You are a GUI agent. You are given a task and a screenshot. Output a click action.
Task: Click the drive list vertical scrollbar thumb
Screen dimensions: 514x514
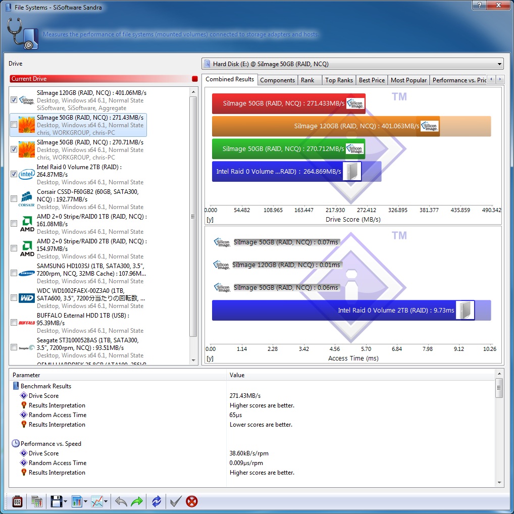[x=193, y=217]
